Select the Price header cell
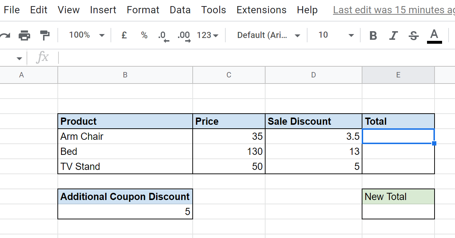The width and height of the screenshot is (455, 238). coord(229,121)
